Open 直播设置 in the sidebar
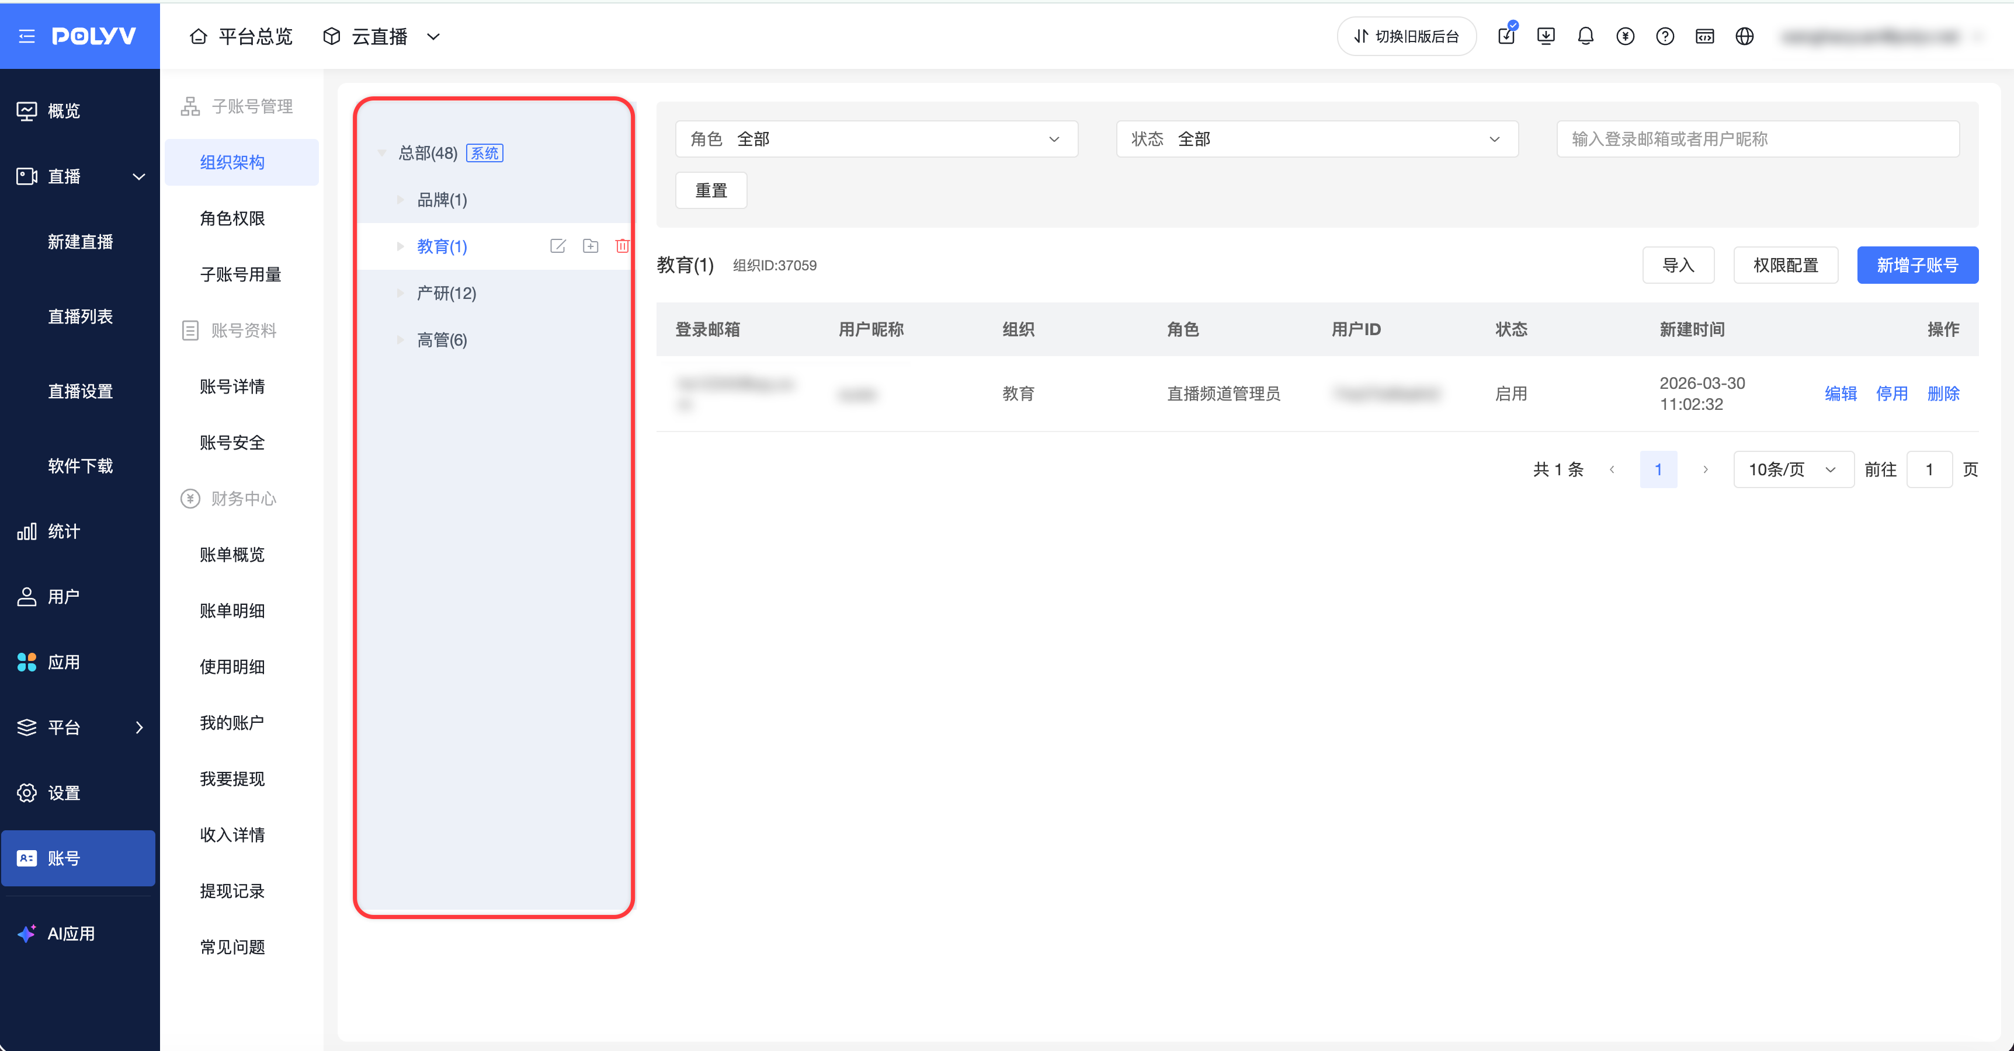This screenshot has height=1051, width=2014. pyautogui.click(x=80, y=391)
